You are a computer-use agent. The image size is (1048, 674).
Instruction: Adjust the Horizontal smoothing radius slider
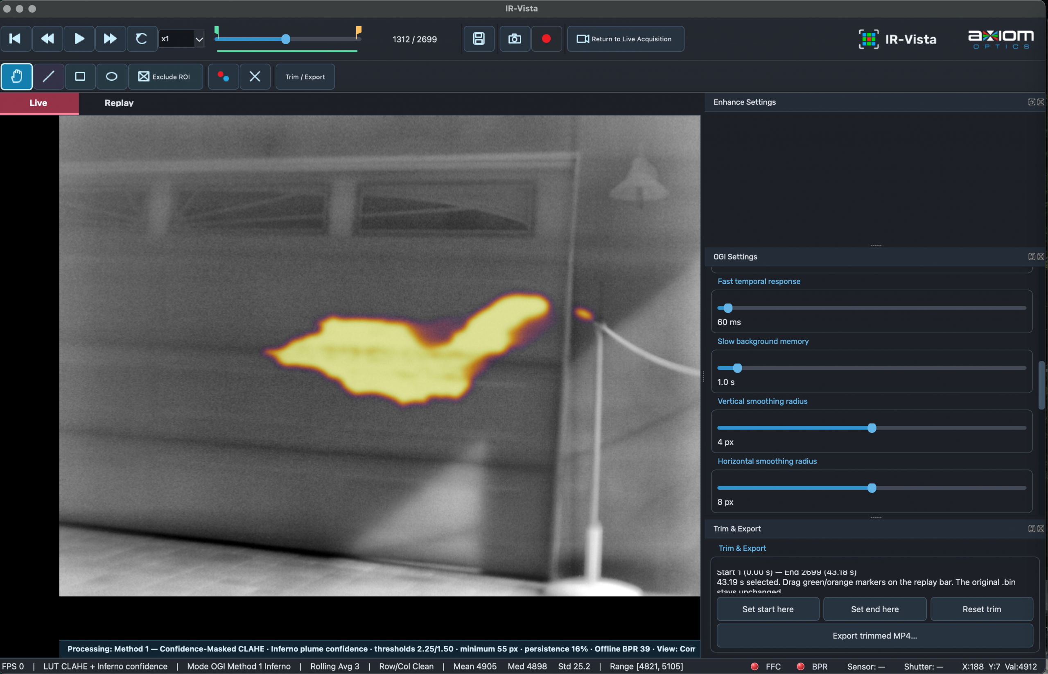tap(872, 488)
